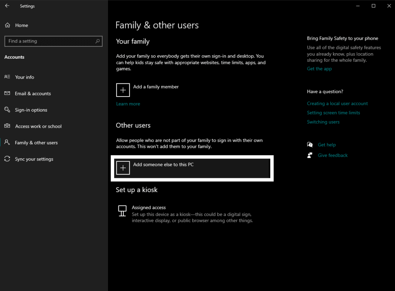Open the Switching users help link
Viewport: 395px width, 291px height.
323,122
